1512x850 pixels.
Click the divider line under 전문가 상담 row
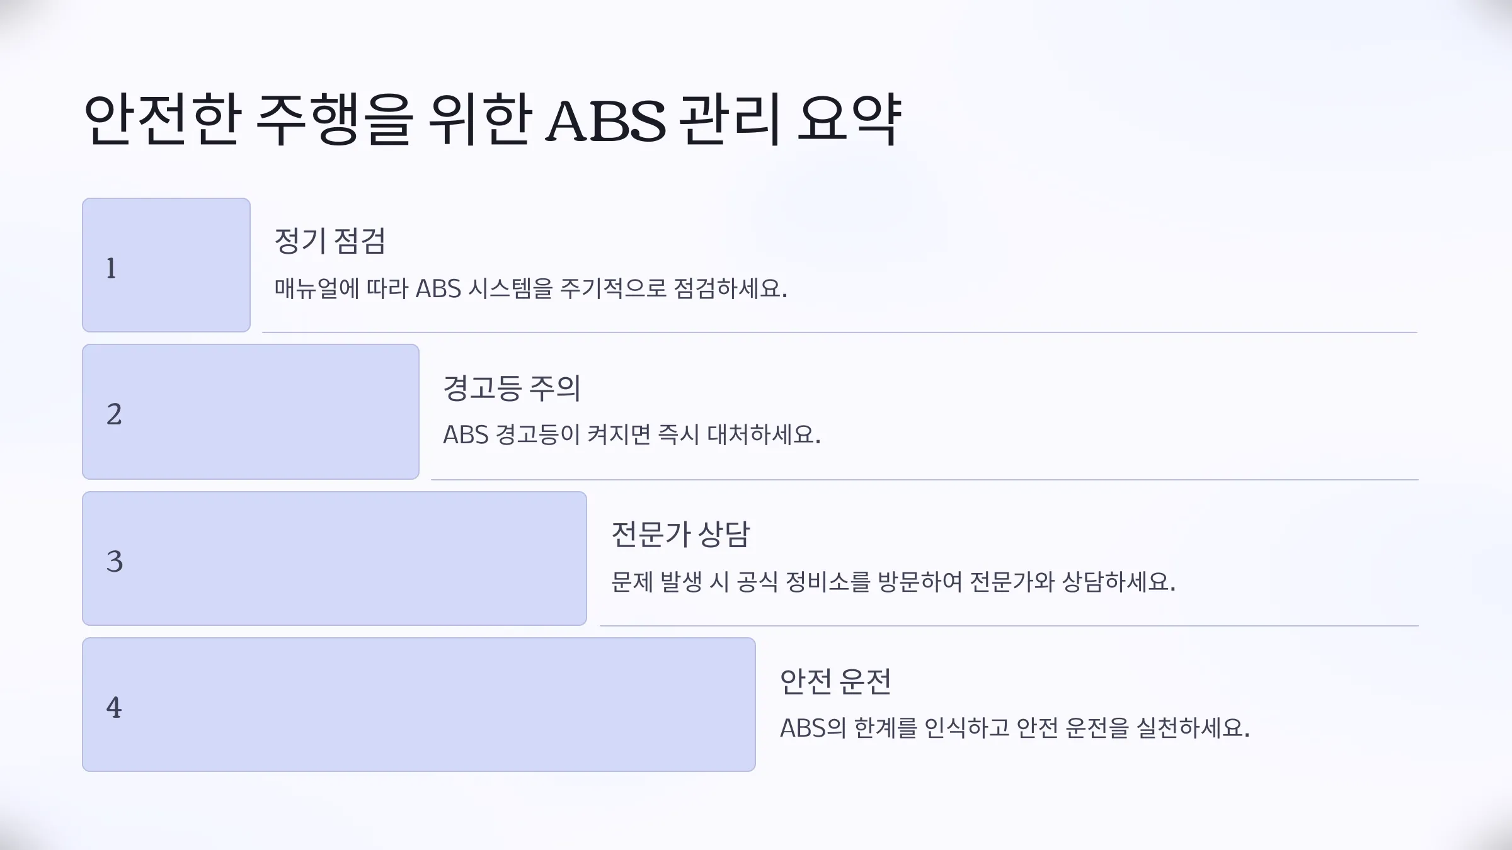point(1009,626)
